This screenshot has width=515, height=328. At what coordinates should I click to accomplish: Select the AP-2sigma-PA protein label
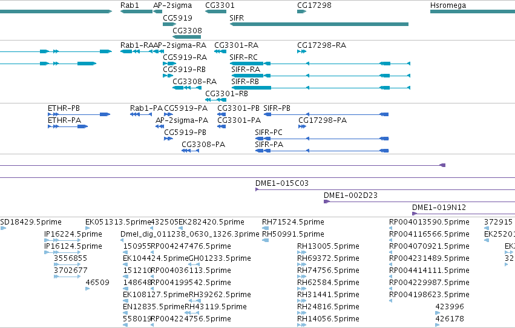[182, 120]
